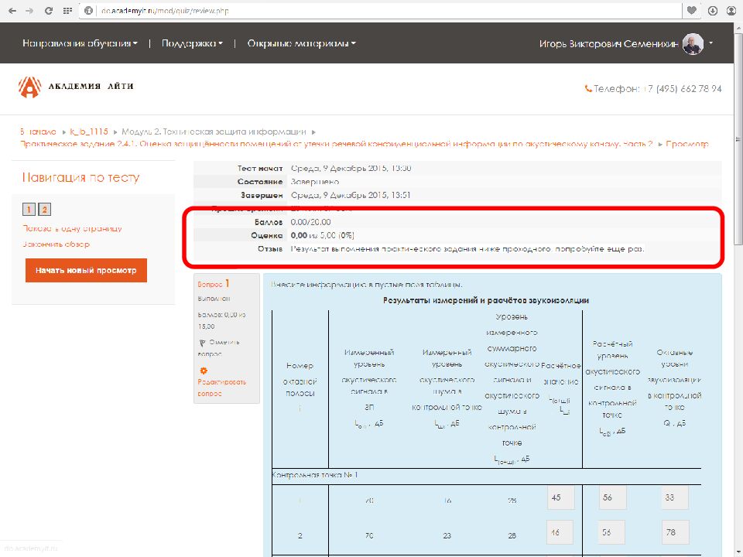Click the heart bookmark icon in address bar
743x557 pixels.
click(691, 11)
